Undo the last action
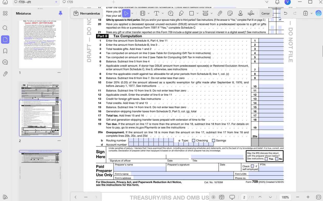323x201 pixels. (286, 13)
